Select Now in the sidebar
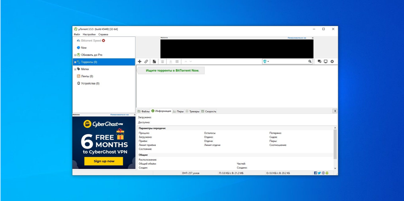The image size is (404, 201). (84, 48)
